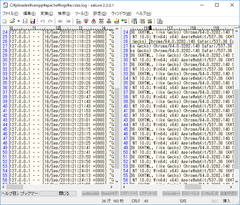Open the Replace dialog icon
Viewport: 240px width, 205px height.
tap(101, 21)
